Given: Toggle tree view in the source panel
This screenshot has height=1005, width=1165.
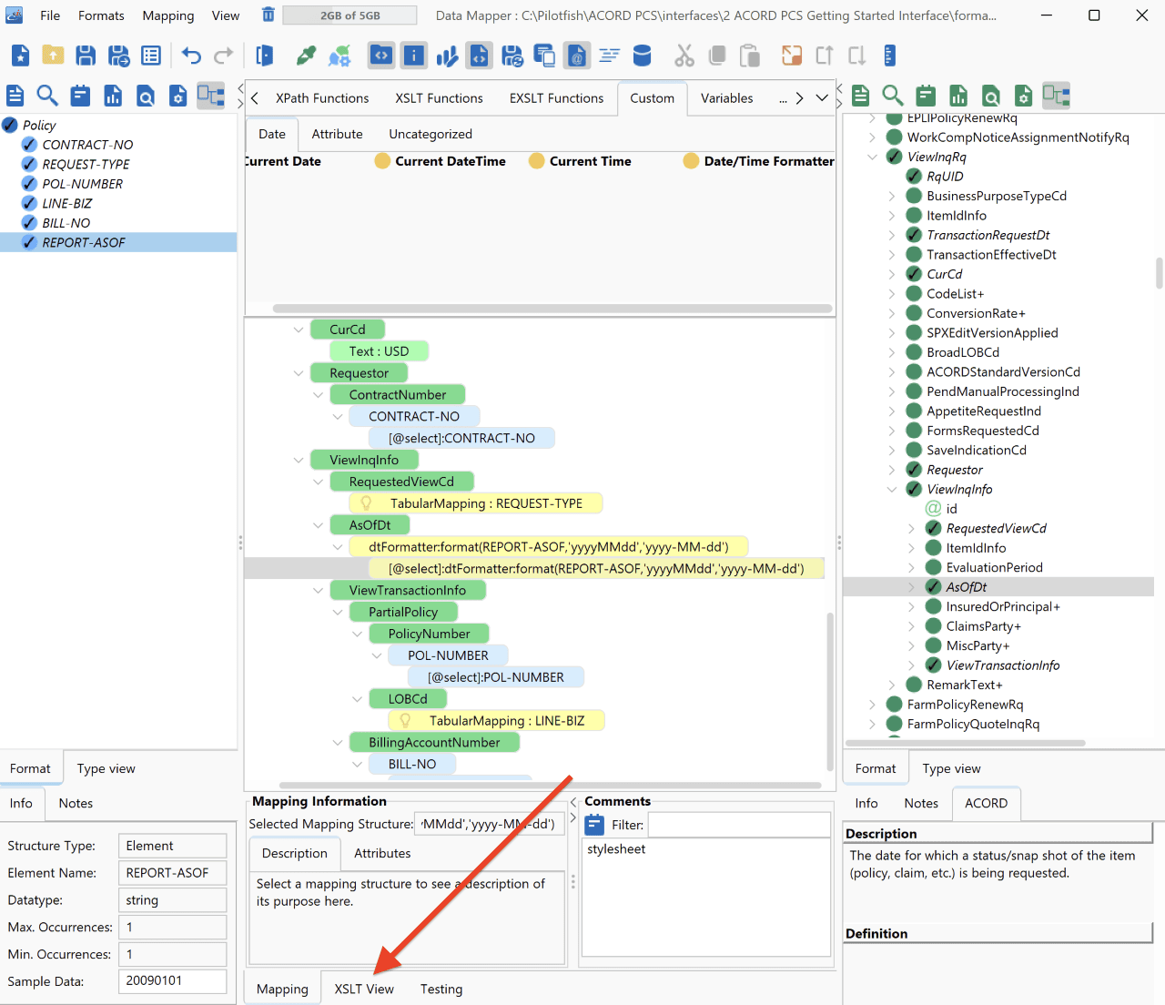Looking at the screenshot, I should (x=211, y=96).
